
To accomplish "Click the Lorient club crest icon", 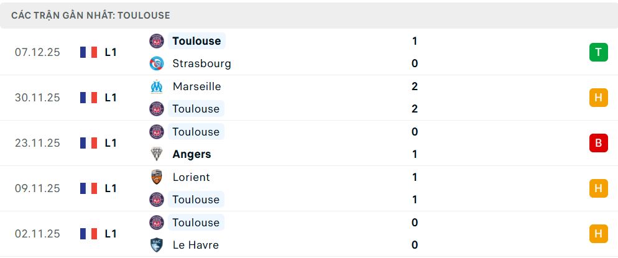I will [x=157, y=177].
